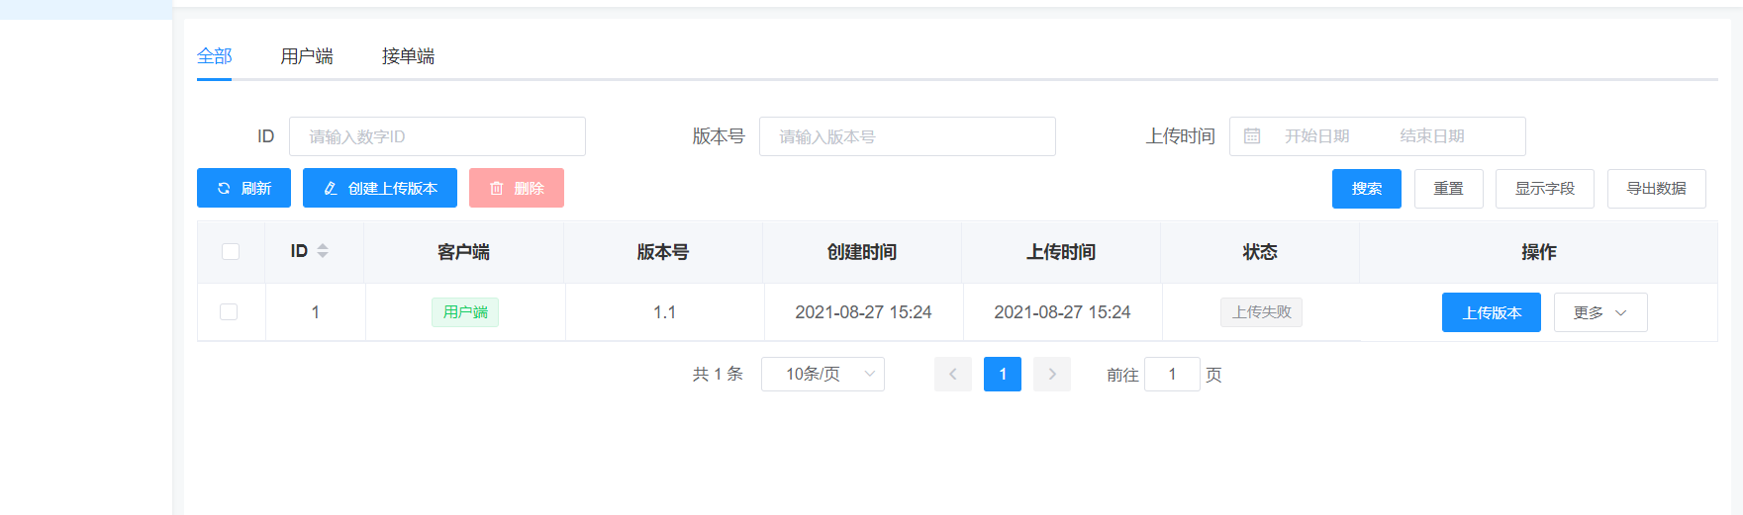Viewport: 1743px width, 515px height.
Task: Switch to the 全部 tab
Action: (x=214, y=56)
